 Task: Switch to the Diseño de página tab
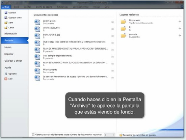coord(44,7)
